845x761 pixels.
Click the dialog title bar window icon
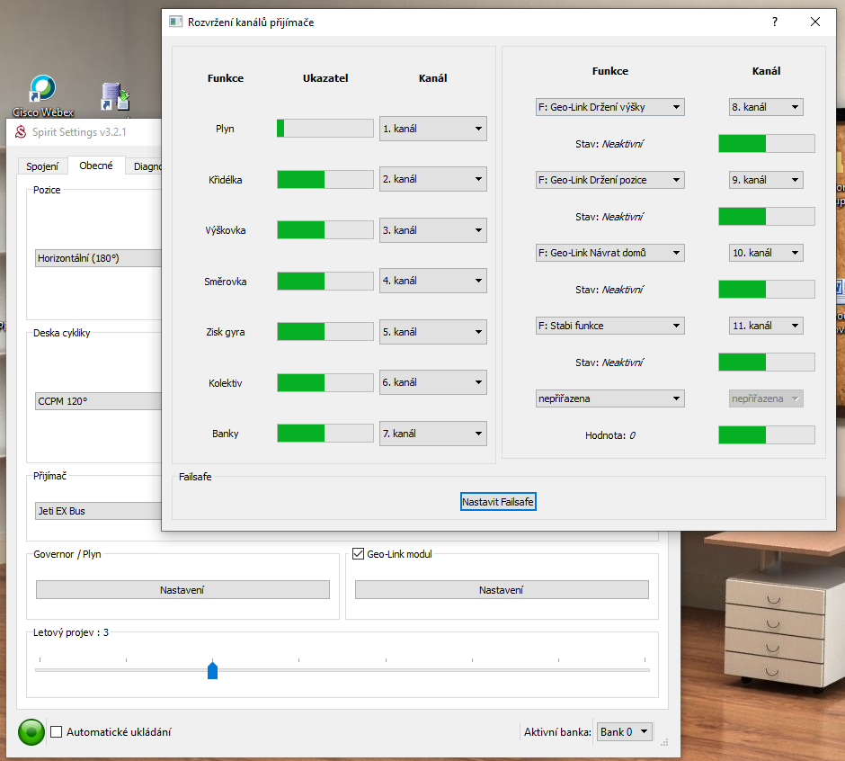(x=176, y=22)
